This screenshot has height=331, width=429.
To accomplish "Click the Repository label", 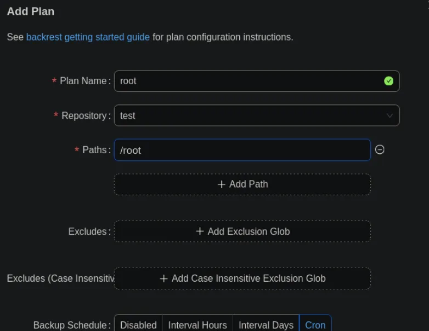I will (84, 115).
